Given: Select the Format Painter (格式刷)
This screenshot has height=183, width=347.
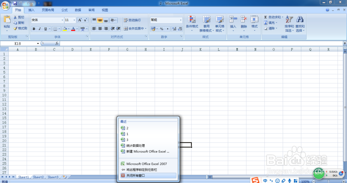Looking at the screenshot, I should point(20,28).
